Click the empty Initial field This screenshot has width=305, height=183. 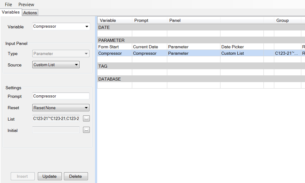point(56,130)
